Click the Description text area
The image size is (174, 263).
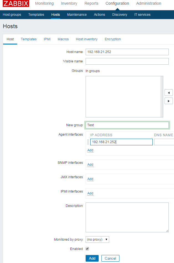127,217
